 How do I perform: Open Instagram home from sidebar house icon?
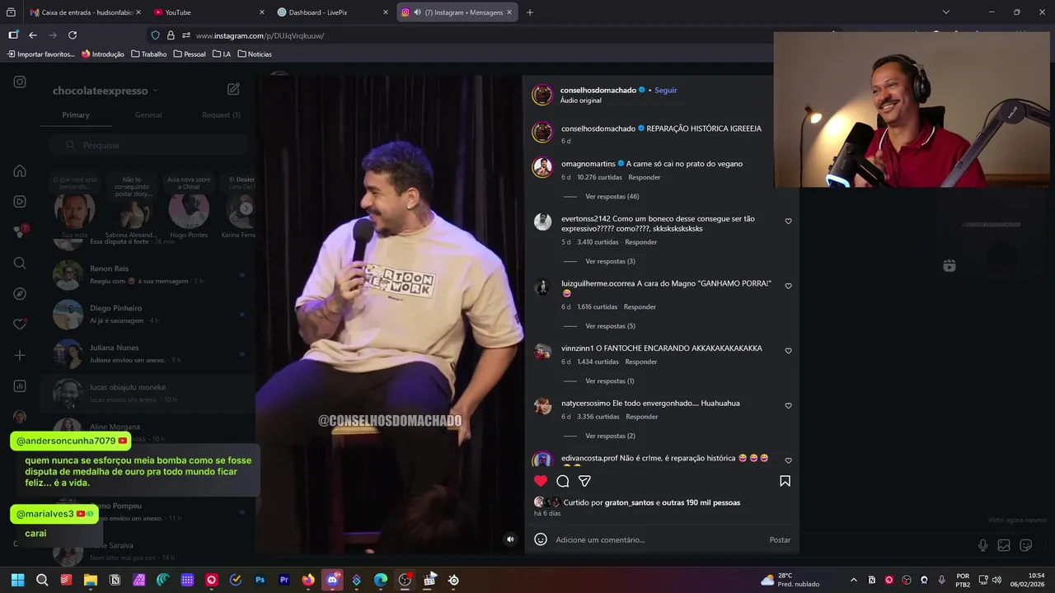click(x=20, y=171)
